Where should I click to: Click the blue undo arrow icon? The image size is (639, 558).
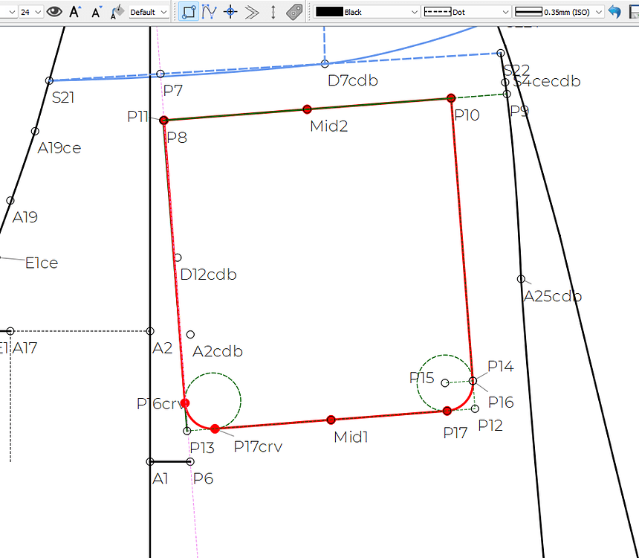(x=614, y=12)
